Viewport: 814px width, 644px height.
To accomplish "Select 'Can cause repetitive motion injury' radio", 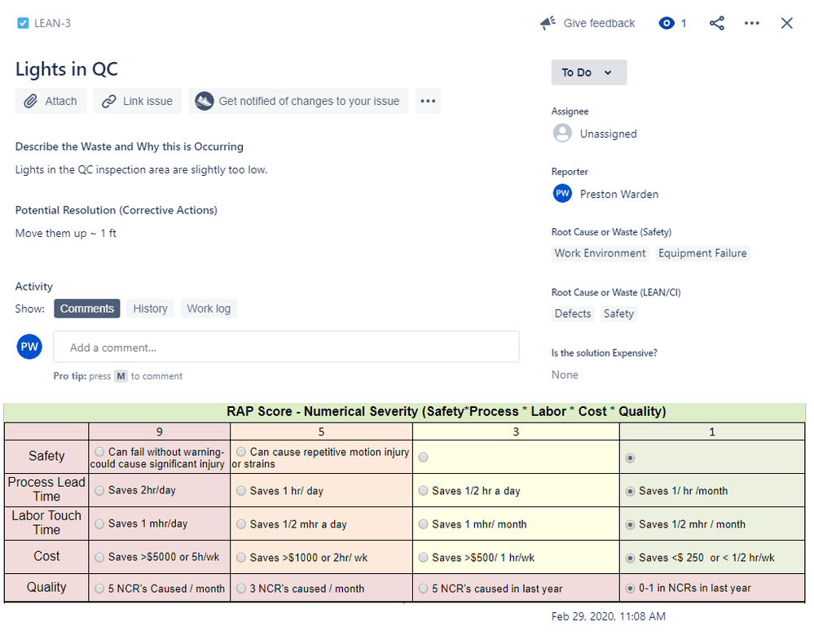I will pyautogui.click(x=240, y=451).
